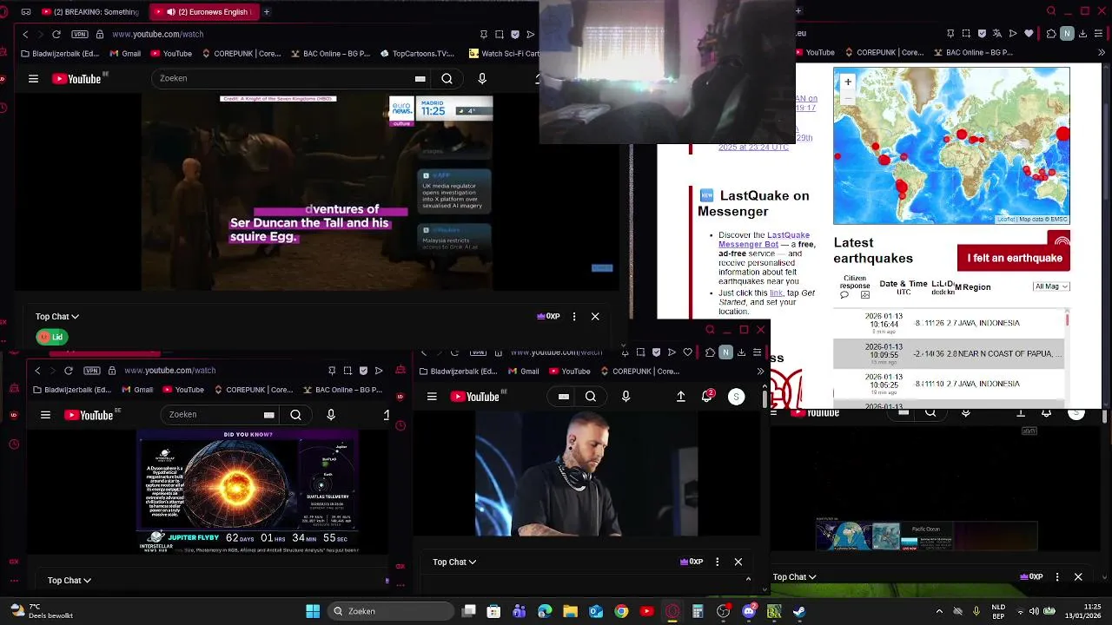Collapse chat chevron in bottom-middle window
1112x625 pixels.
(x=749, y=578)
